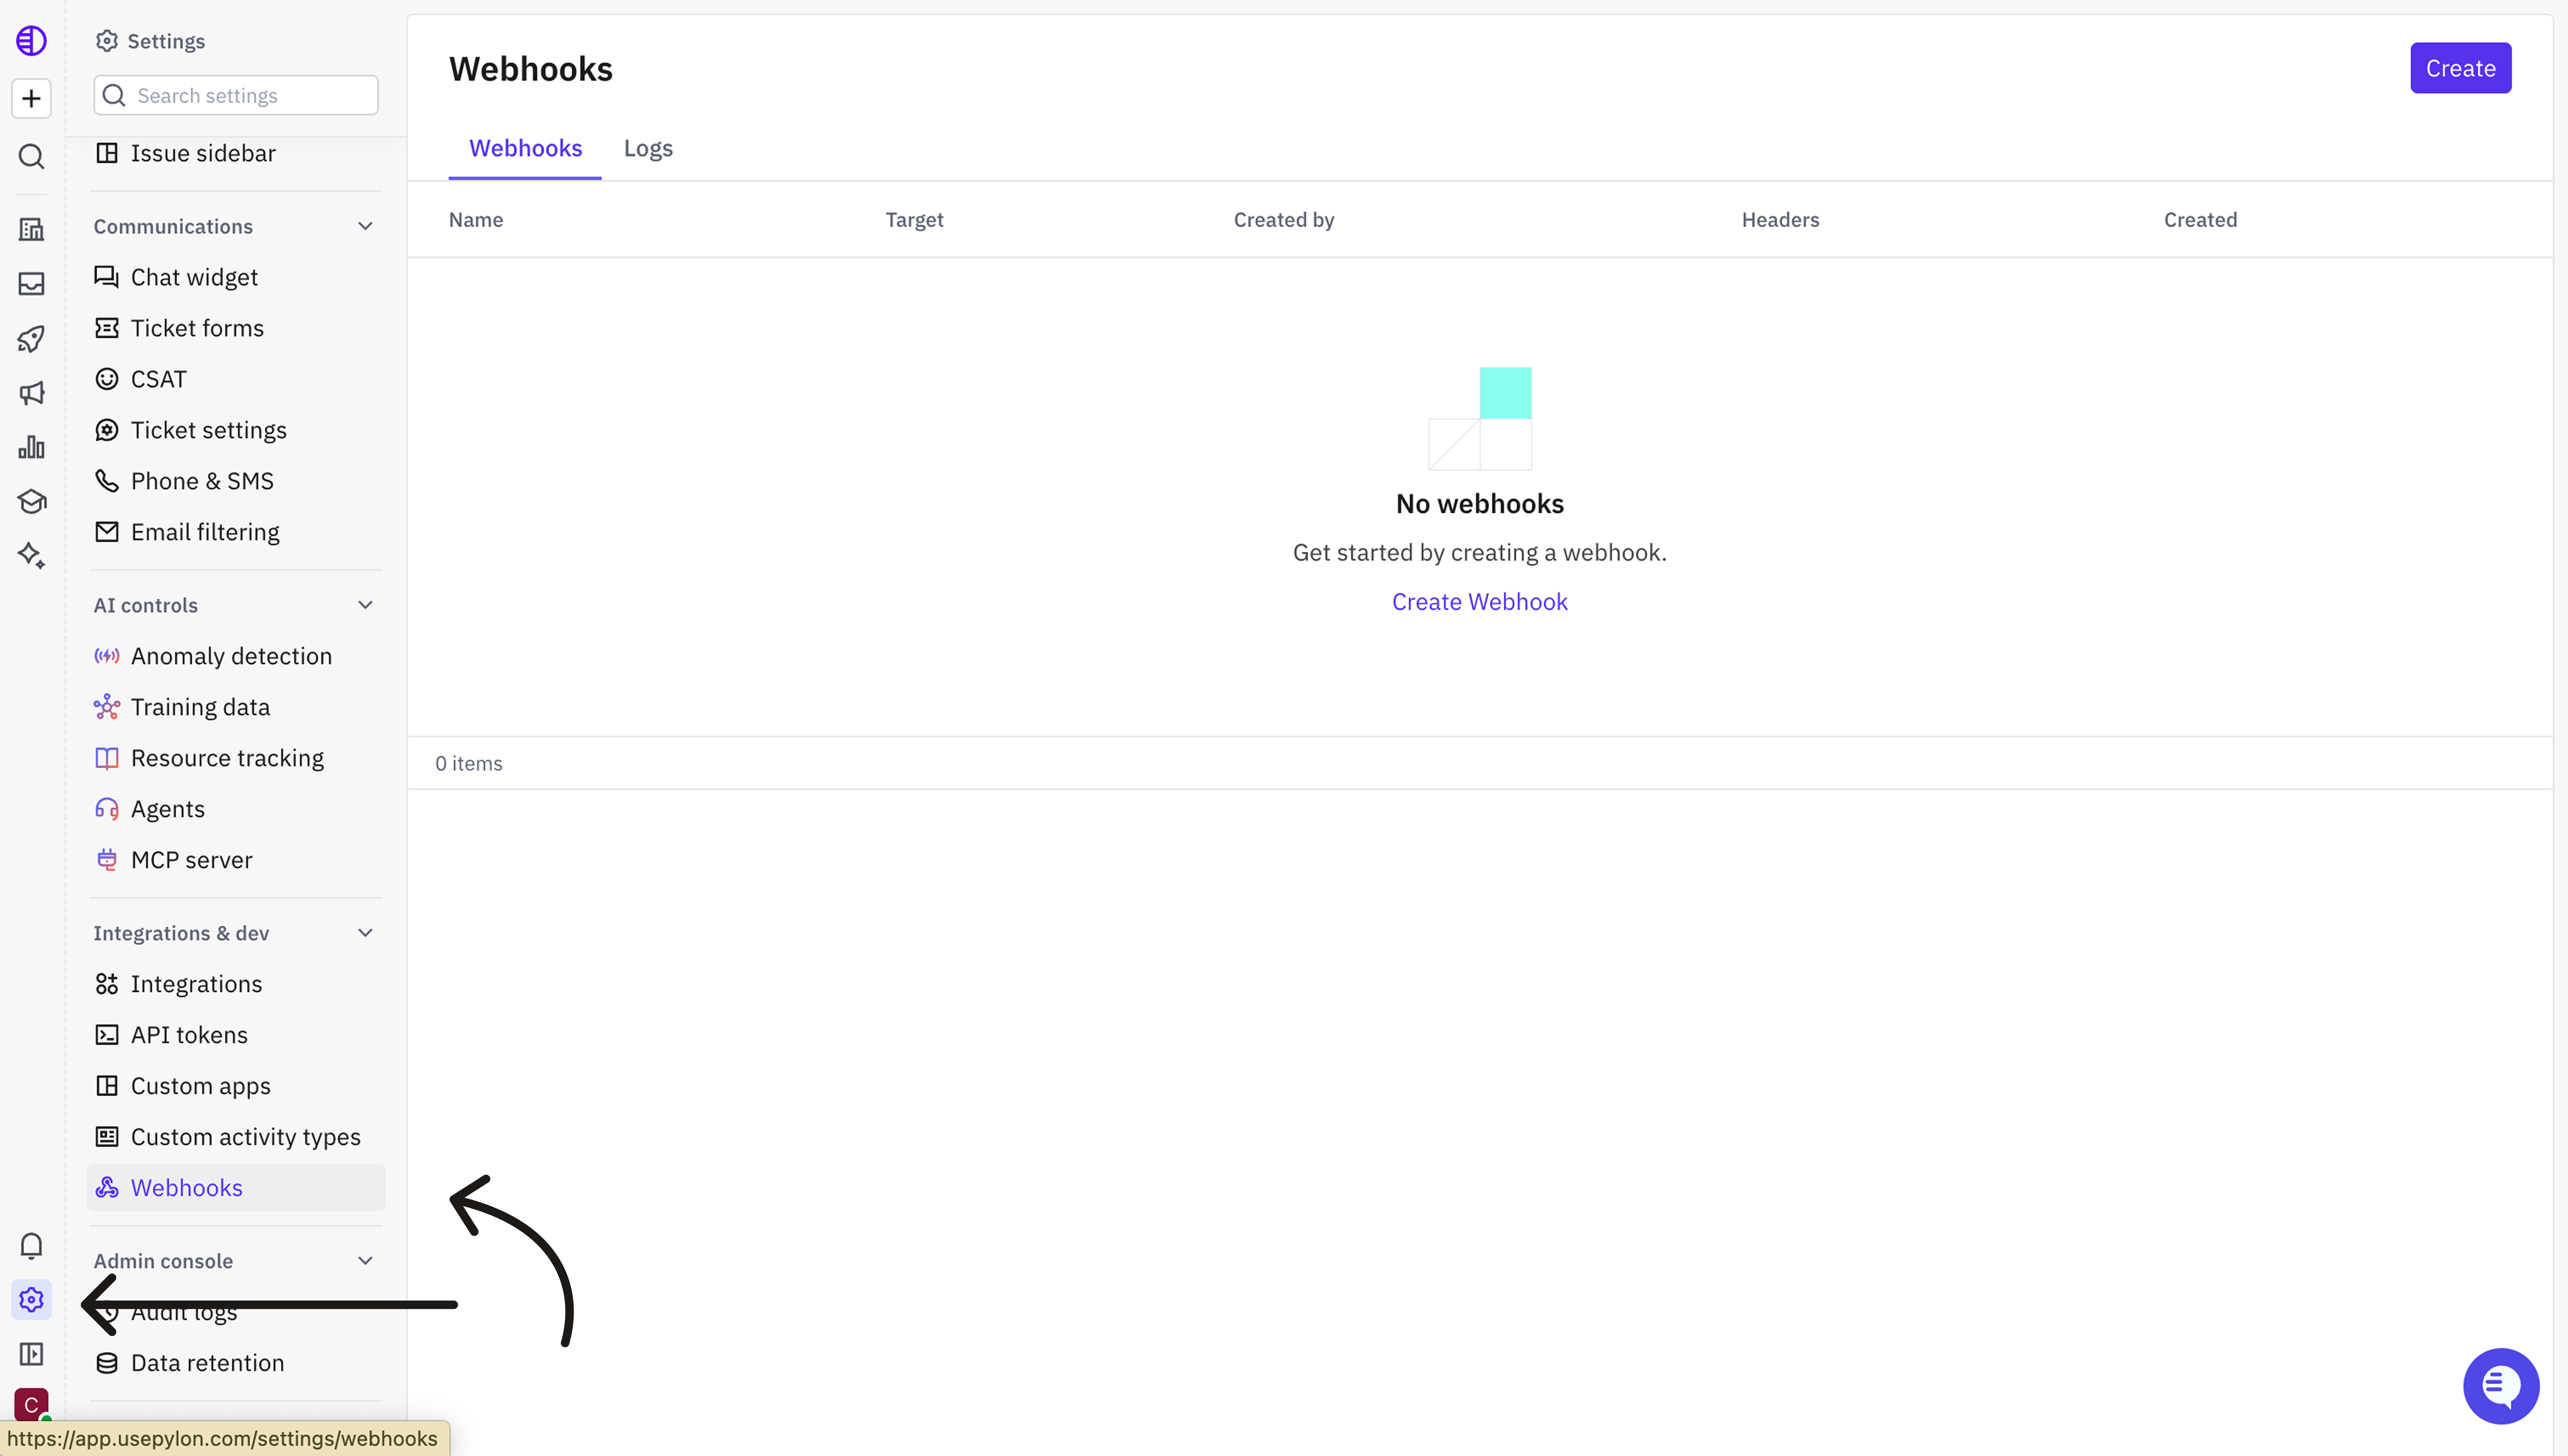Select the Webhooks tab

[x=525, y=148]
